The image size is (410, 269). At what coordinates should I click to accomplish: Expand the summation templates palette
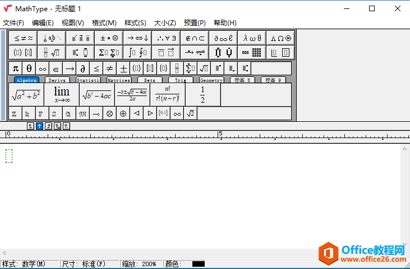[x=109, y=53]
